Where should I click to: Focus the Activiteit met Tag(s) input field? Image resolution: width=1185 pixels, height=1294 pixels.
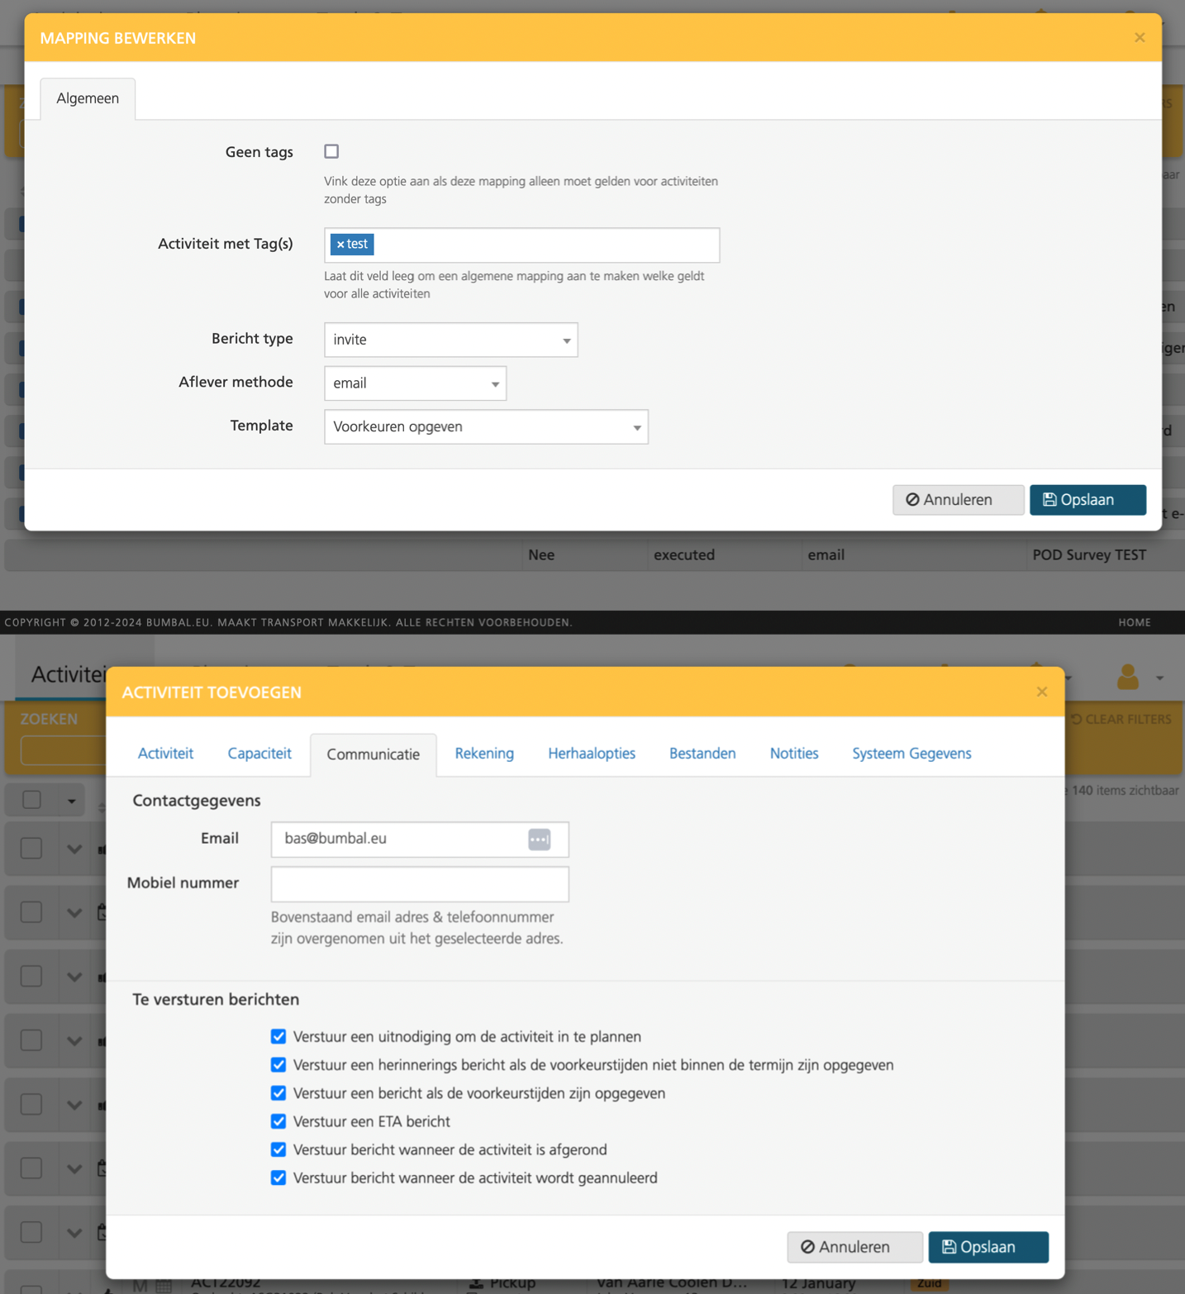(522, 245)
